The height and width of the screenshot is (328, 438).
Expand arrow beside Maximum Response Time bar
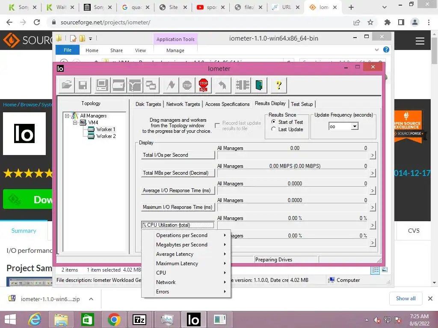tap(373, 208)
